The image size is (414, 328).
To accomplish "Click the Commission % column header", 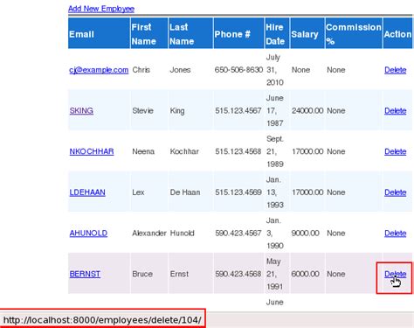I will point(354,33).
